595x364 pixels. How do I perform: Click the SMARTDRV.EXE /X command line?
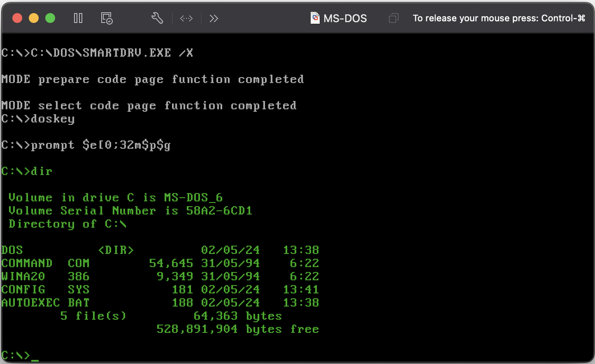coord(97,53)
